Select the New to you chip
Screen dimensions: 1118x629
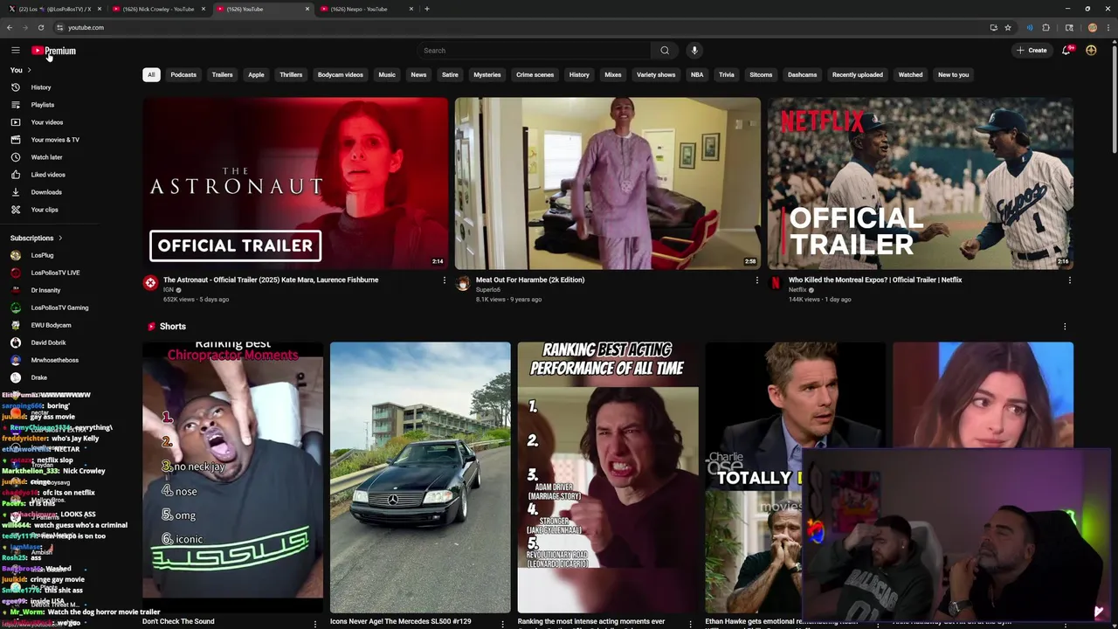tap(953, 75)
